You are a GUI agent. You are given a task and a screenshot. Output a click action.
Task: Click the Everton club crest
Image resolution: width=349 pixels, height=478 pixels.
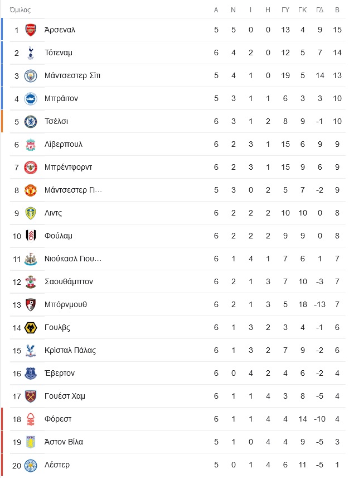[x=31, y=374]
